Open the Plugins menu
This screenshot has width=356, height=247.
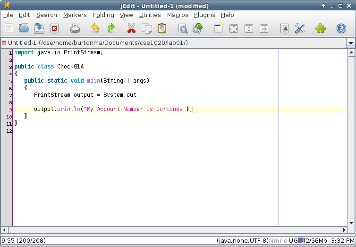(x=204, y=15)
